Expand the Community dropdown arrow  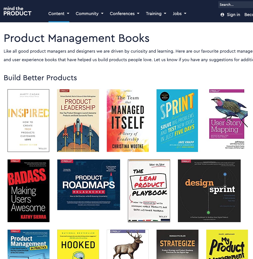(102, 14)
